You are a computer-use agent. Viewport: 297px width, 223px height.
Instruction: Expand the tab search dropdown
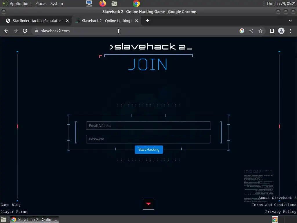tap(290, 21)
